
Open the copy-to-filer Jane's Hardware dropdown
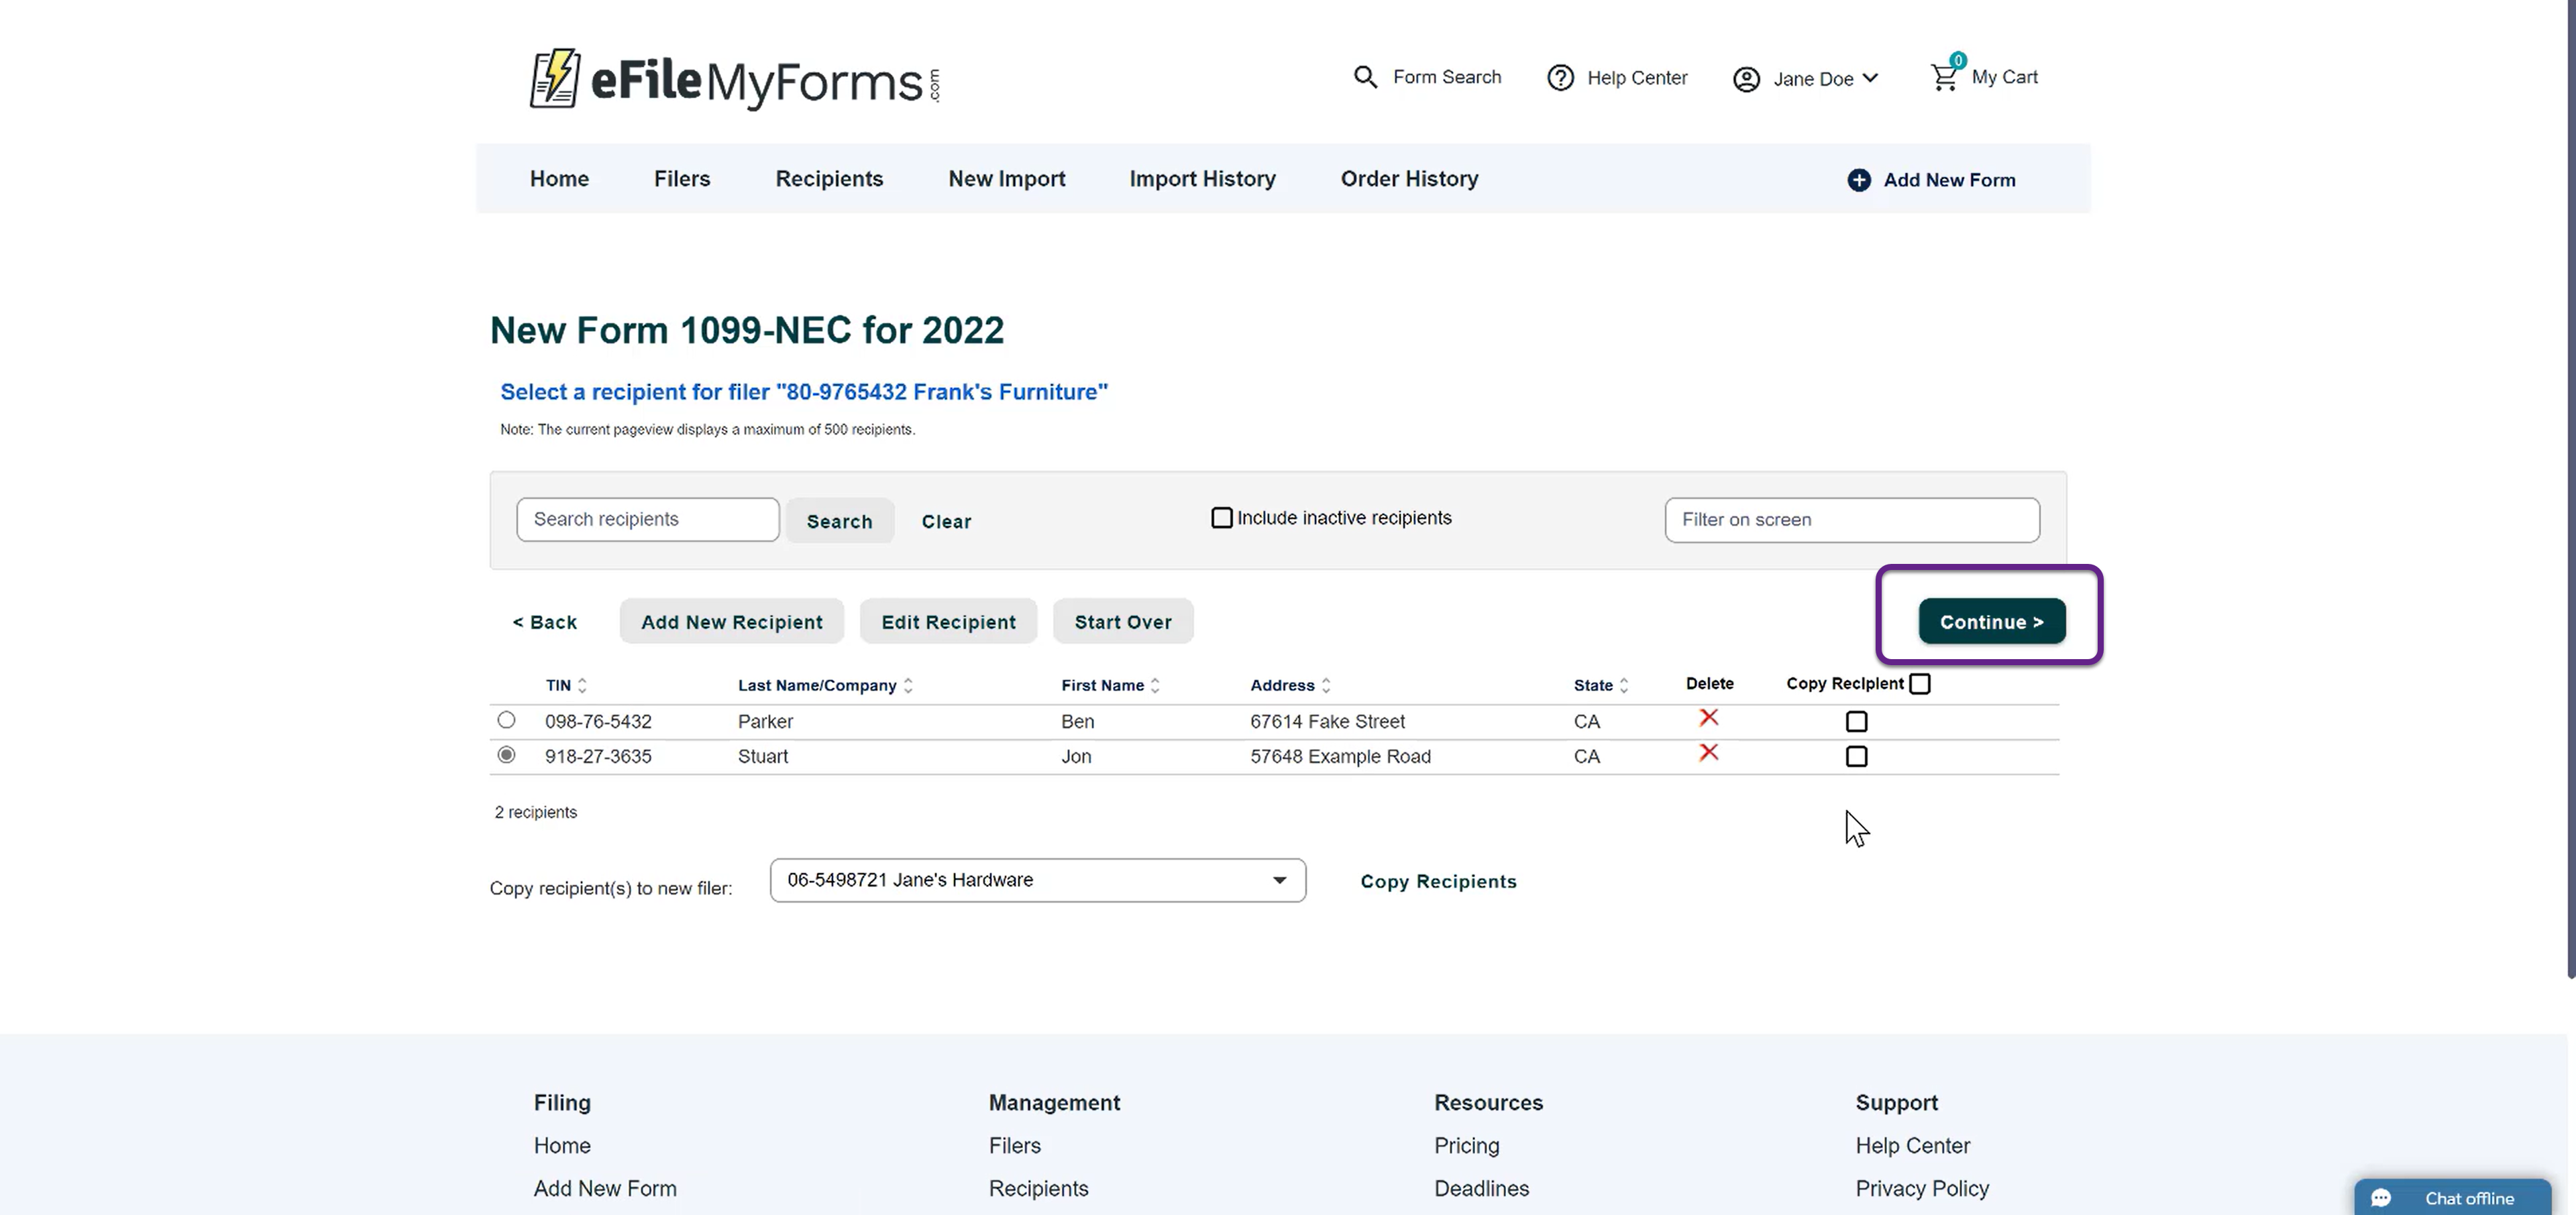(x=1037, y=880)
